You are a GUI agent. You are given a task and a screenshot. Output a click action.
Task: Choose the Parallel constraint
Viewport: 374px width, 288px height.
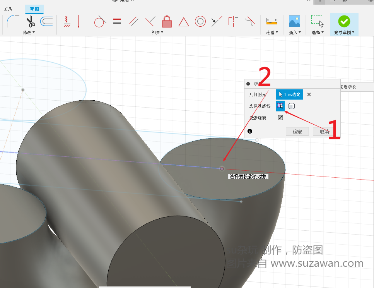tap(133, 21)
